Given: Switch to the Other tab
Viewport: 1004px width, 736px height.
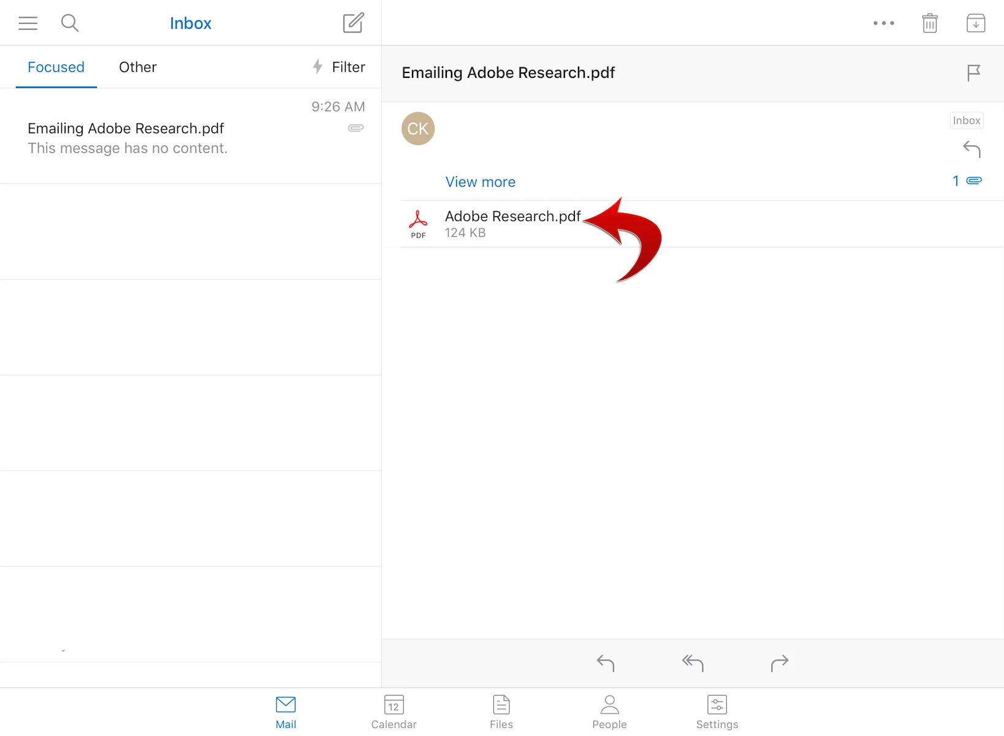Looking at the screenshot, I should (x=138, y=67).
